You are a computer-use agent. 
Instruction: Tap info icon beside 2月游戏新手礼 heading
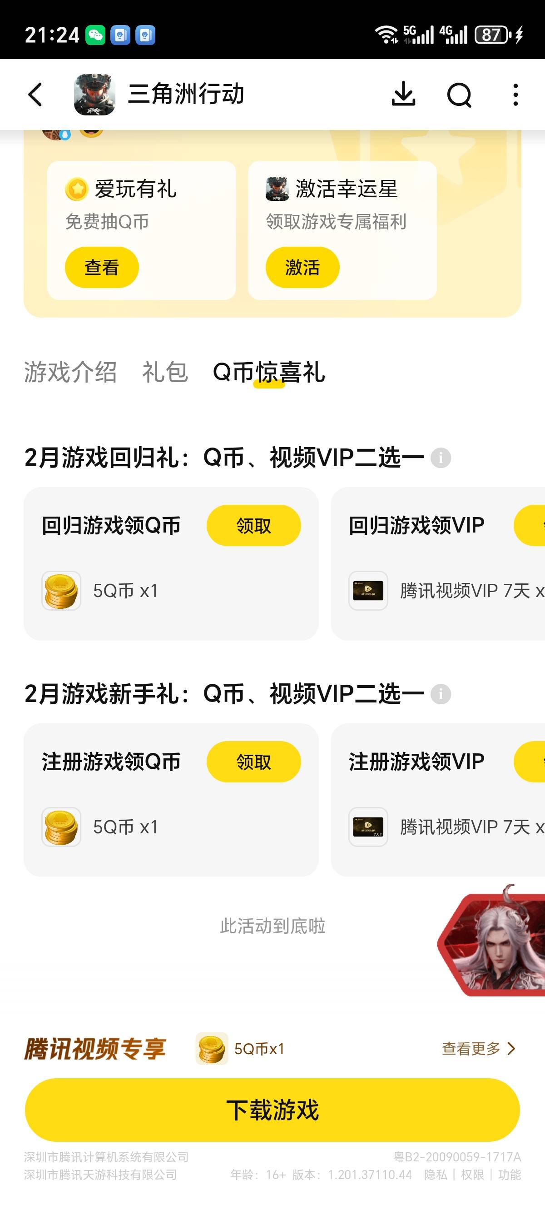(440, 694)
